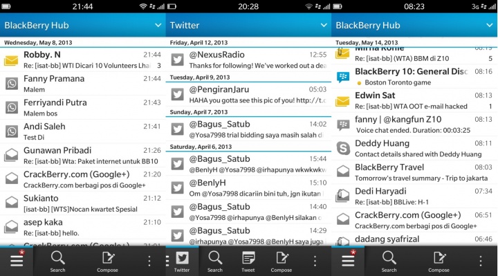Open Fanny Pramana WhatsApp message icon
The width and height of the screenshot is (498, 276).
(x=12, y=84)
